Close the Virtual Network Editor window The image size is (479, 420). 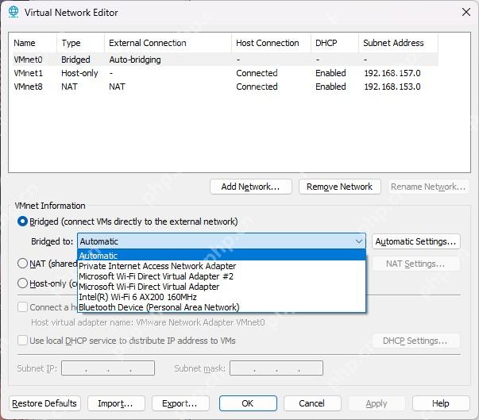(x=465, y=12)
